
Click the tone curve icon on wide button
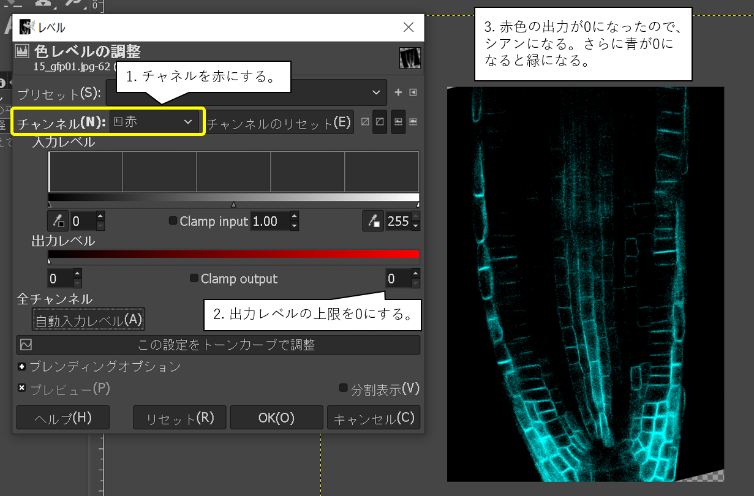(x=26, y=345)
